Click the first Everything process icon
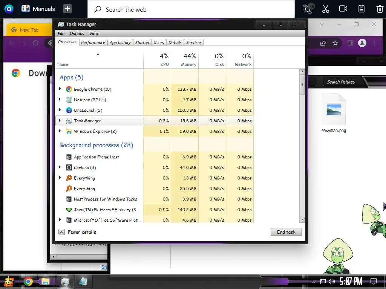The image size is (386, 289). 69,178
